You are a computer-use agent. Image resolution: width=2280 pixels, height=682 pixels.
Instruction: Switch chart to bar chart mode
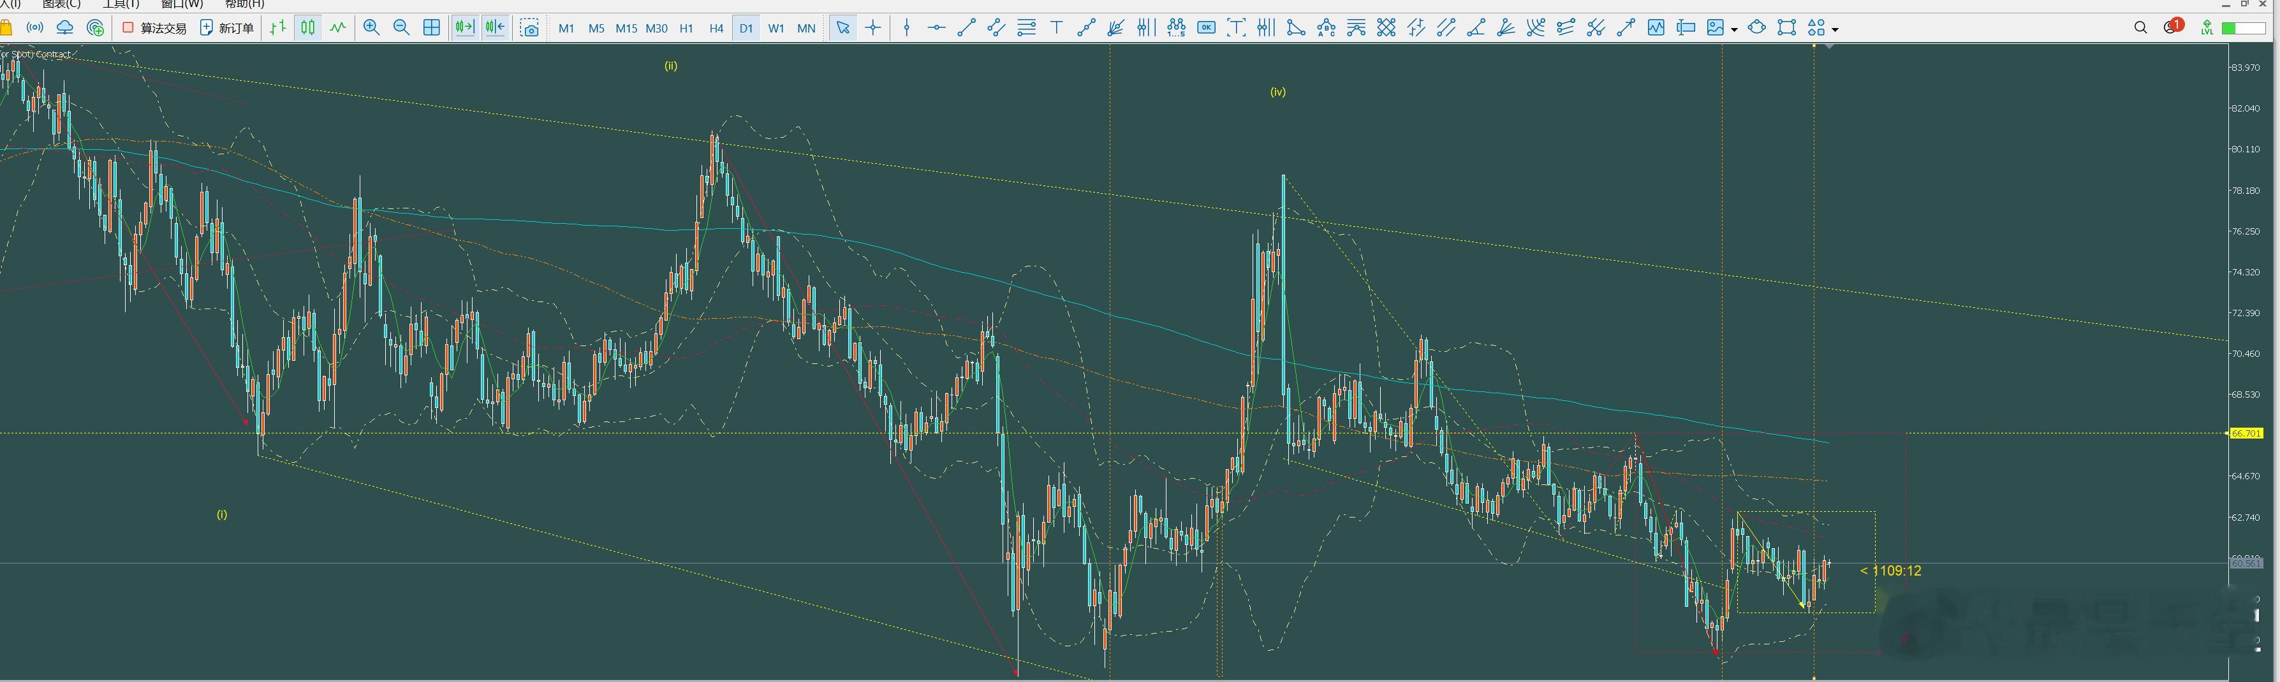pos(278,28)
